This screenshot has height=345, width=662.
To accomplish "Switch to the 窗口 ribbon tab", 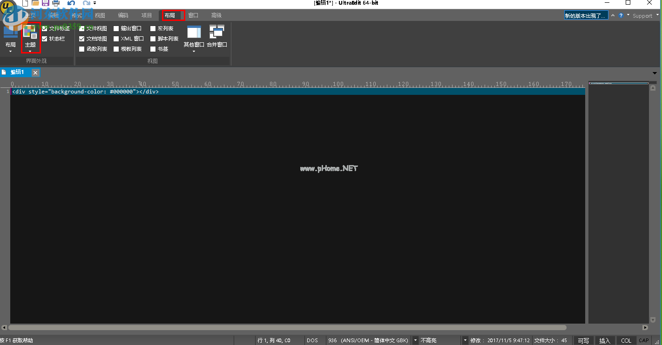I will [x=193, y=15].
